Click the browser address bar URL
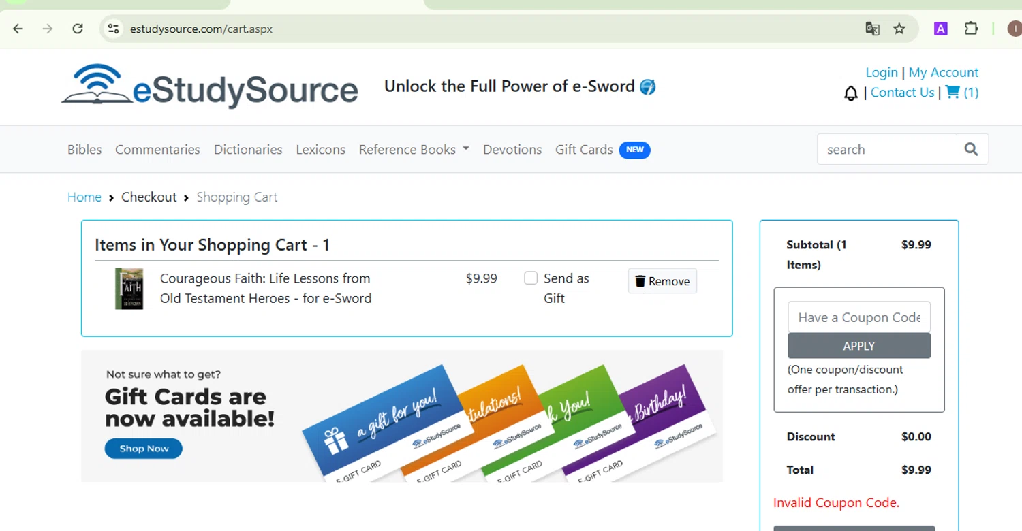This screenshot has width=1022, height=531. [x=202, y=29]
